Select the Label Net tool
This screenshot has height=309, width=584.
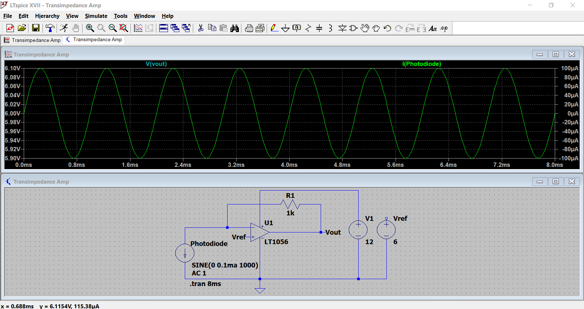[x=297, y=28]
